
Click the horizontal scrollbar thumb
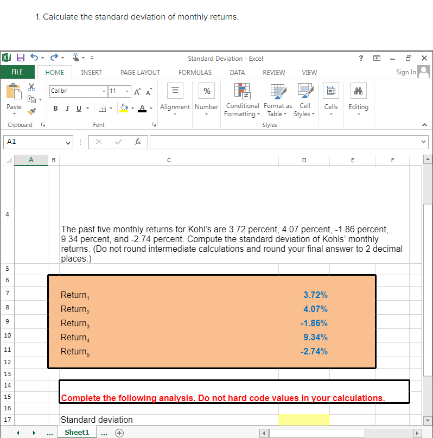[x=317, y=433]
